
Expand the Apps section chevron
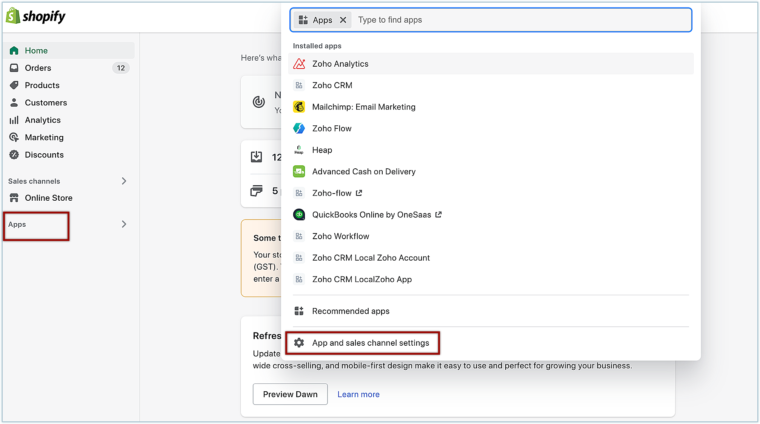click(124, 224)
